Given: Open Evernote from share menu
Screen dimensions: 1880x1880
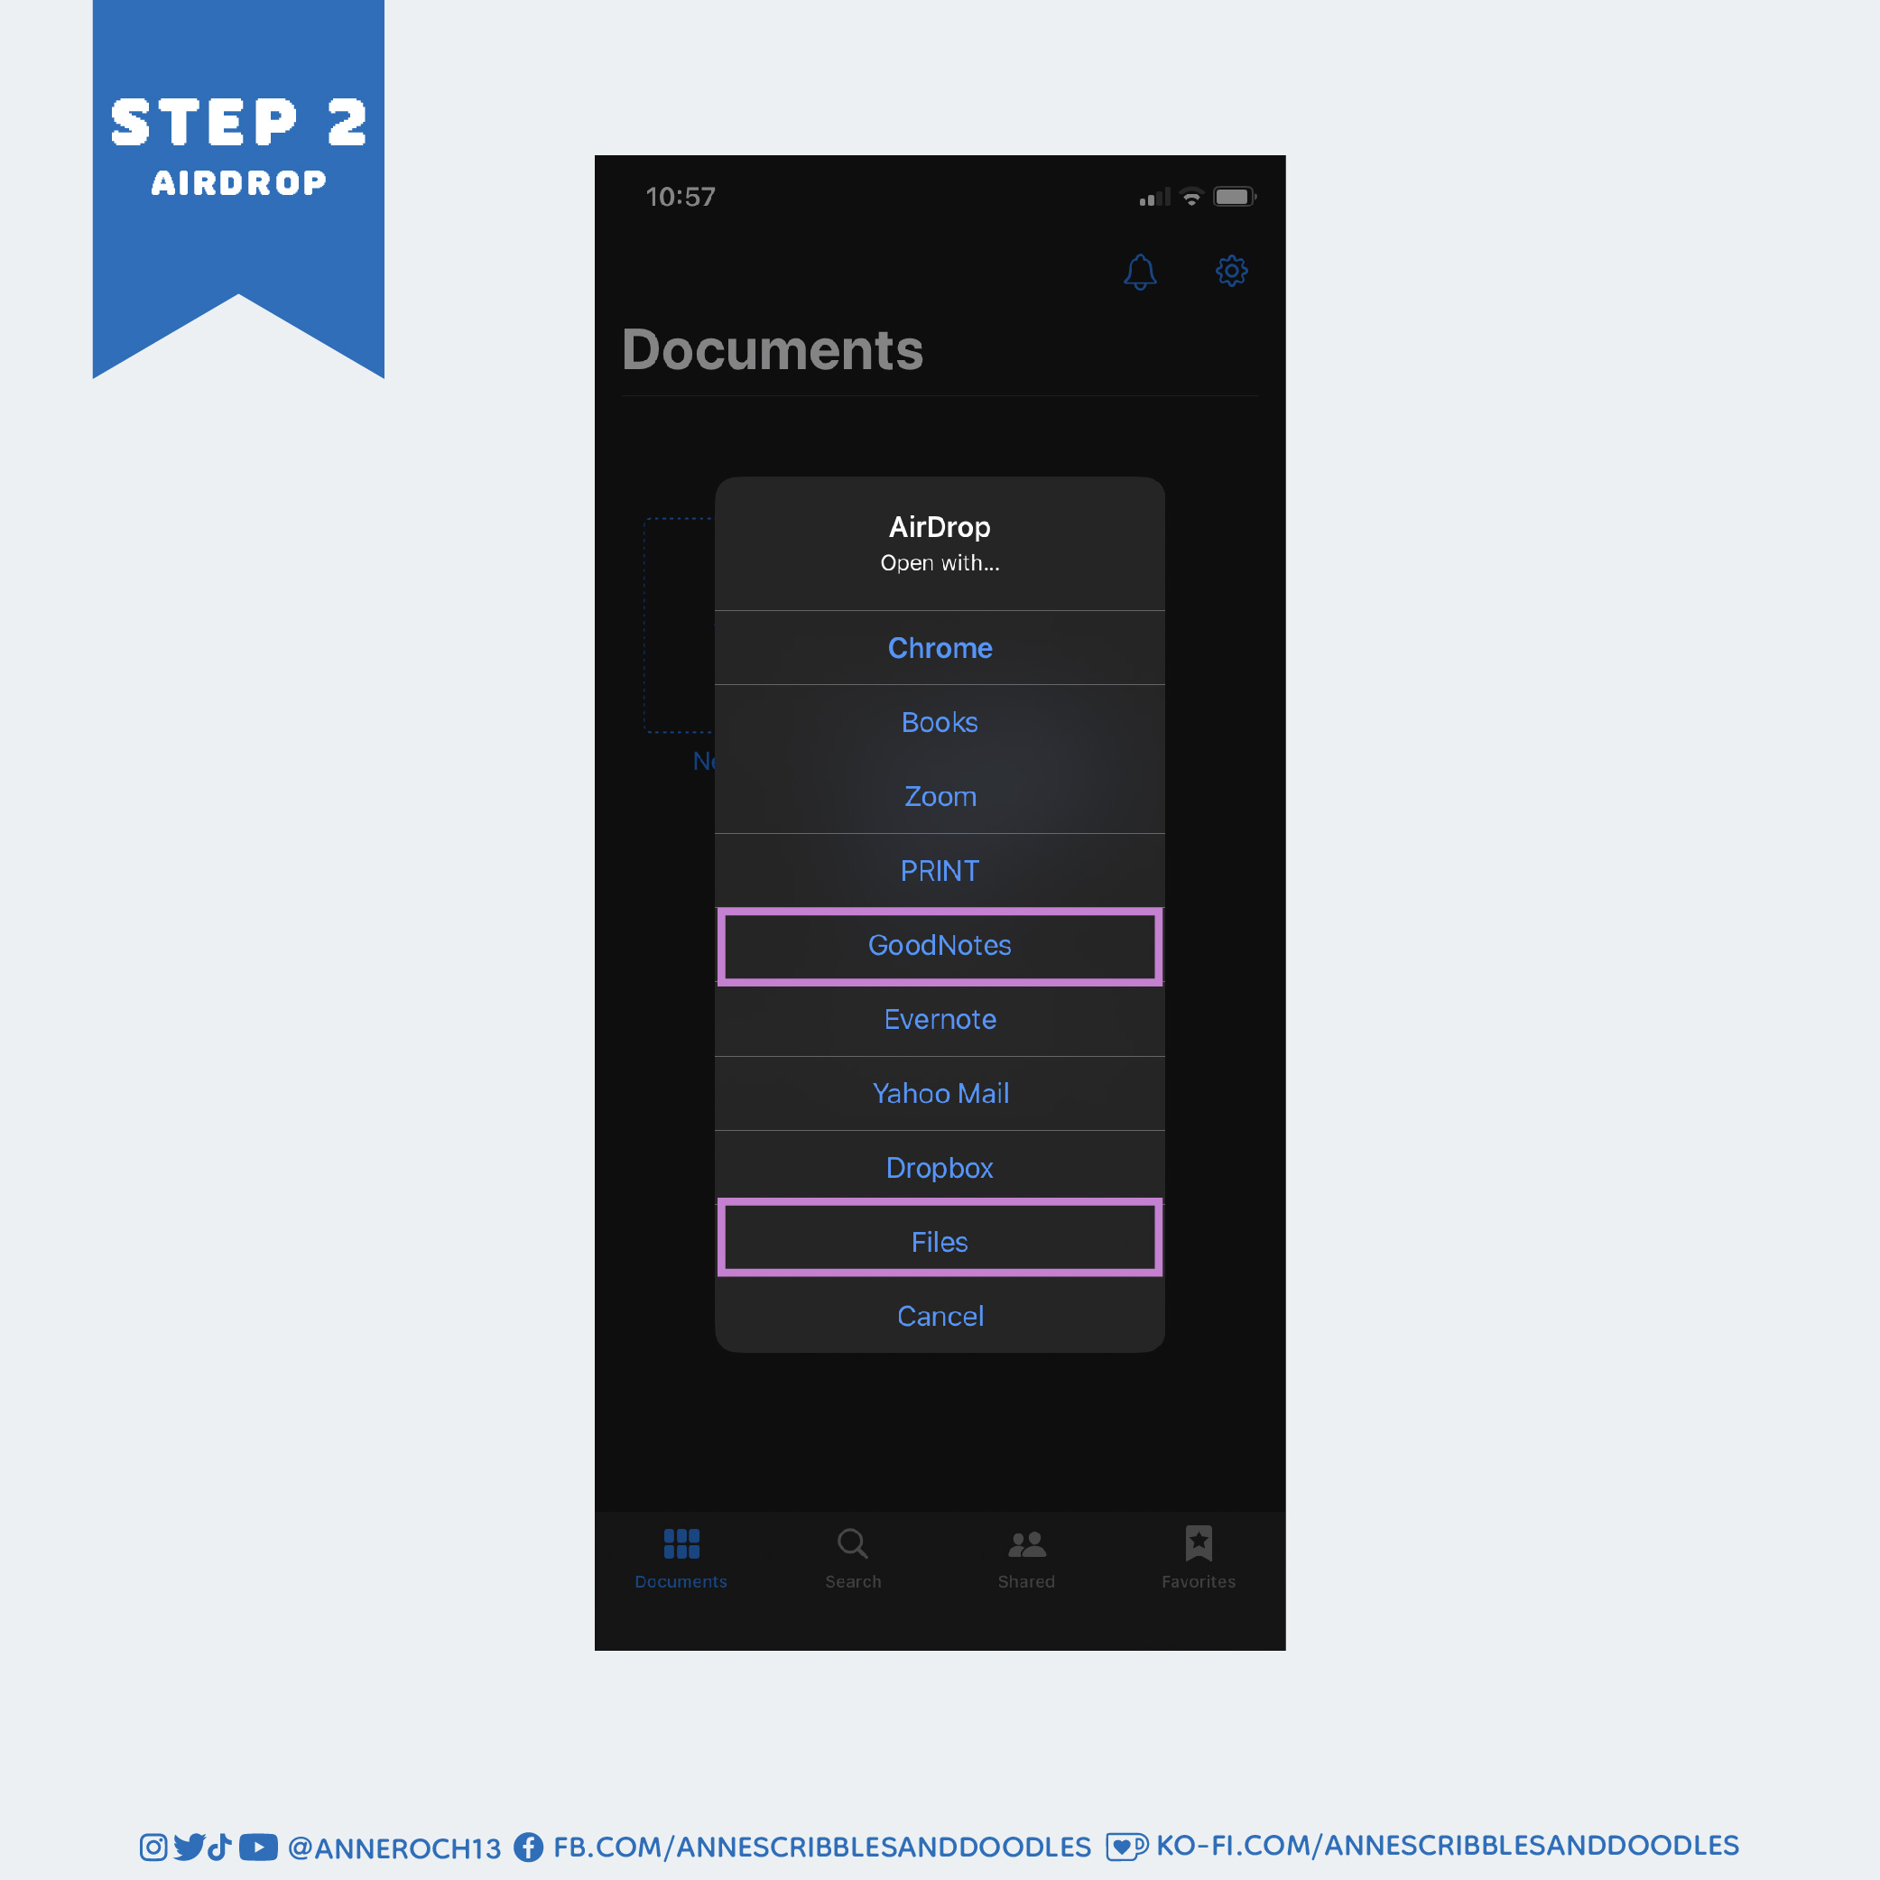Looking at the screenshot, I should point(940,1019).
